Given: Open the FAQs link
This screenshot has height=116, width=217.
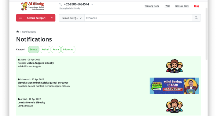Looking at the screenshot, I should click(x=167, y=6).
